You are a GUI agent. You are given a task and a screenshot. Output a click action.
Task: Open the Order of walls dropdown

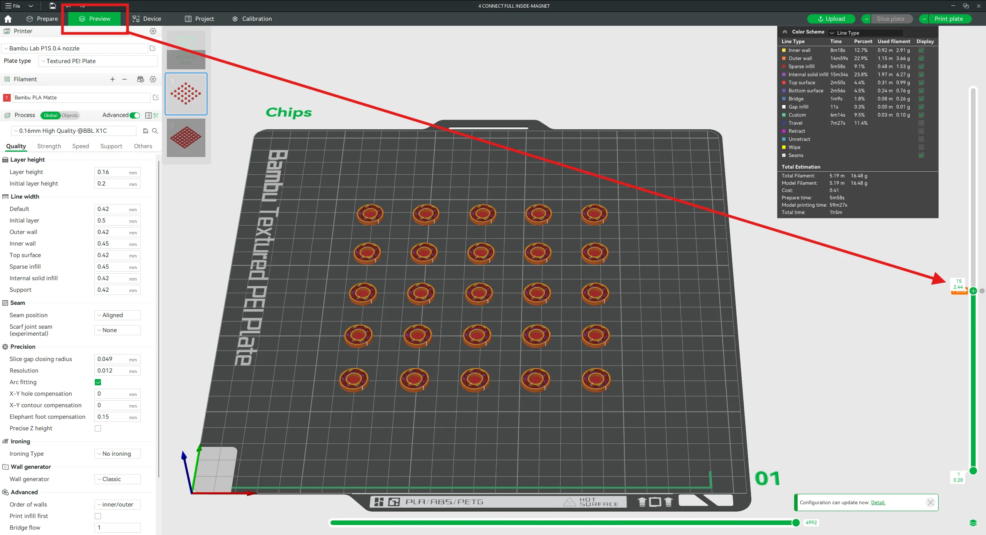[118, 505]
